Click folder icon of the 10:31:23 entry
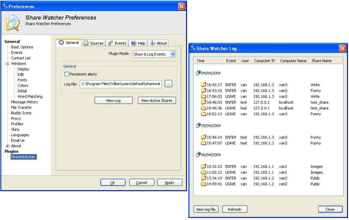Viewport: 349px width, 220px height. pos(203,166)
